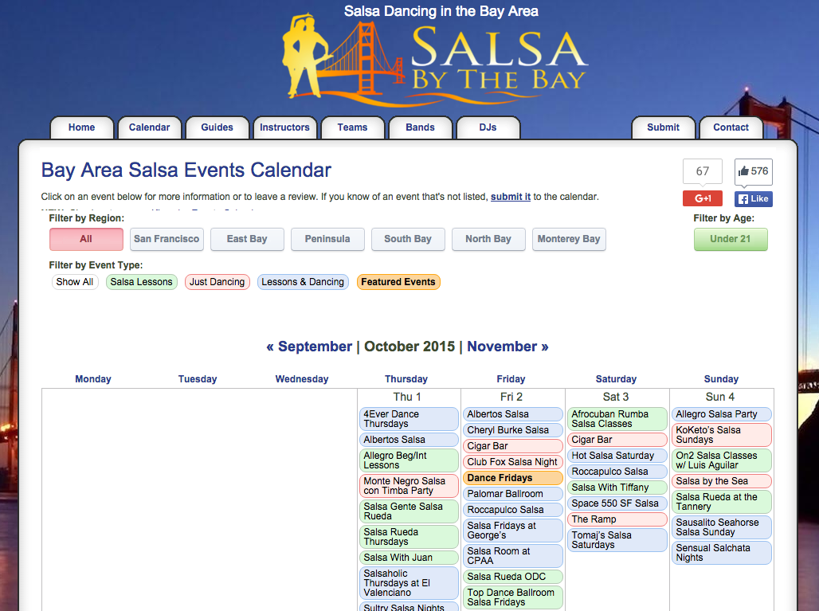Click the thumbs-up counter showing 576
819x611 pixels.
(x=752, y=170)
